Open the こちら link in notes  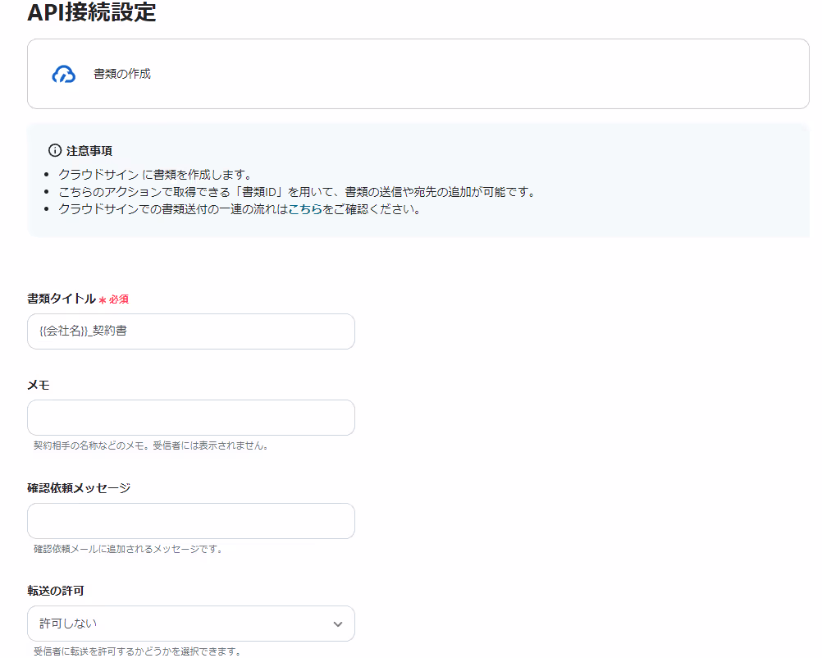pyautogui.click(x=304, y=209)
